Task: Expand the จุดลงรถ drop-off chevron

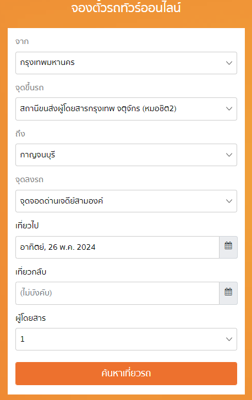Action: point(229,201)
